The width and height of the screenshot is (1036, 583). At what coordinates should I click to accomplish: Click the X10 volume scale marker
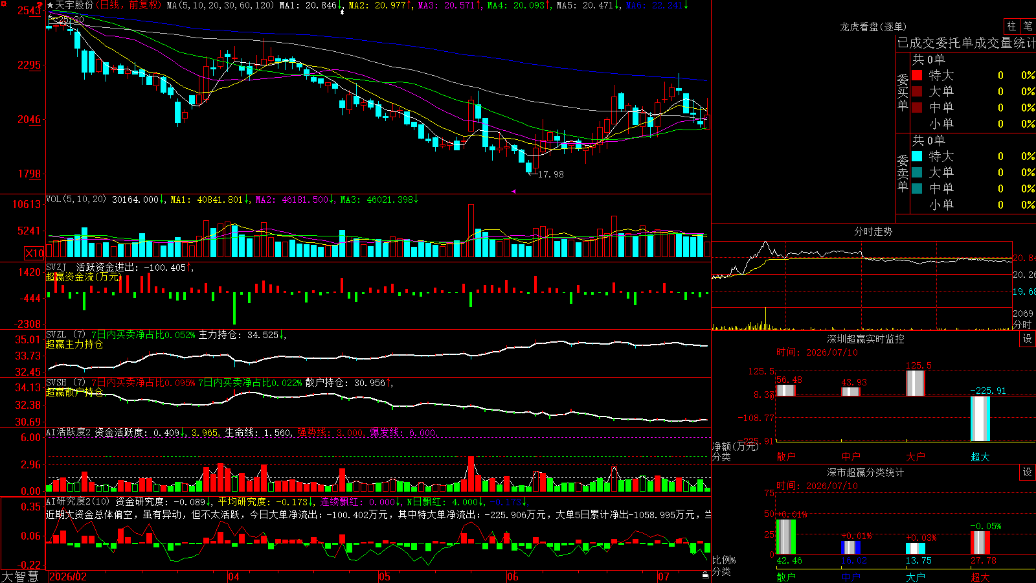34,253
